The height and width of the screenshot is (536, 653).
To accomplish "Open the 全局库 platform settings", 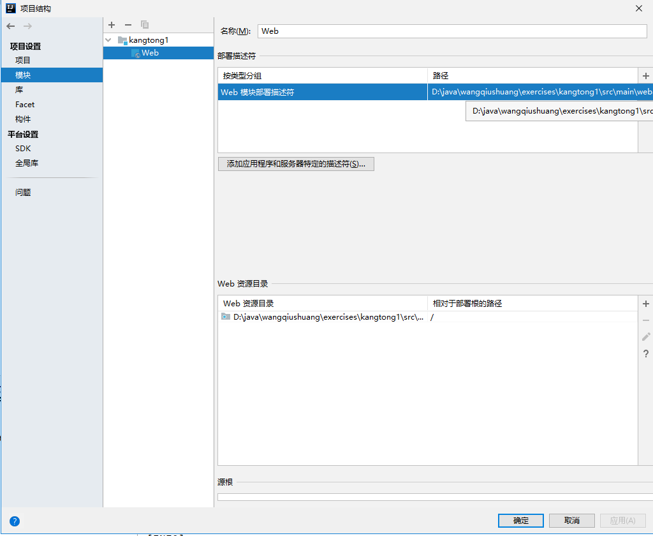I will (27, 163).
